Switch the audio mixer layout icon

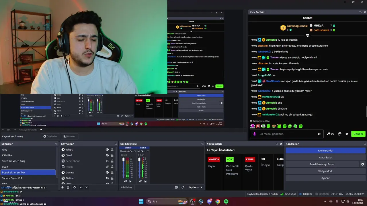pos(176,187)
